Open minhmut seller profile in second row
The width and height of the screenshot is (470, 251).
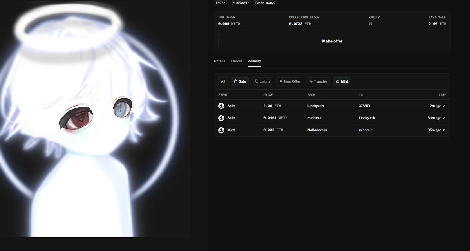(x=315, y=118)
